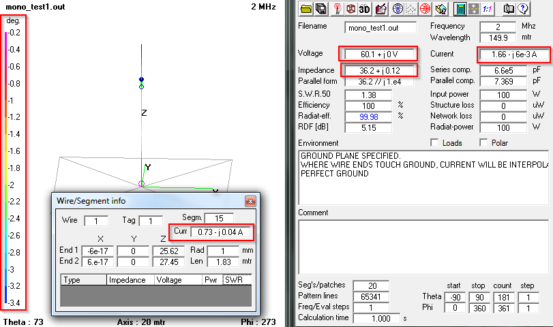Viewport: 553px width, 327px height.
Task: Click the save-all floppy disks icon
Action: point(320,9)
